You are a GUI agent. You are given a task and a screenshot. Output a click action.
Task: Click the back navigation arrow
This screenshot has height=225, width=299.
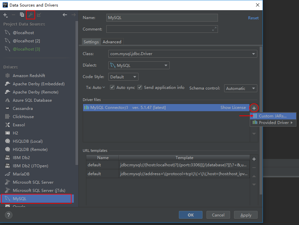pos(65,14)
